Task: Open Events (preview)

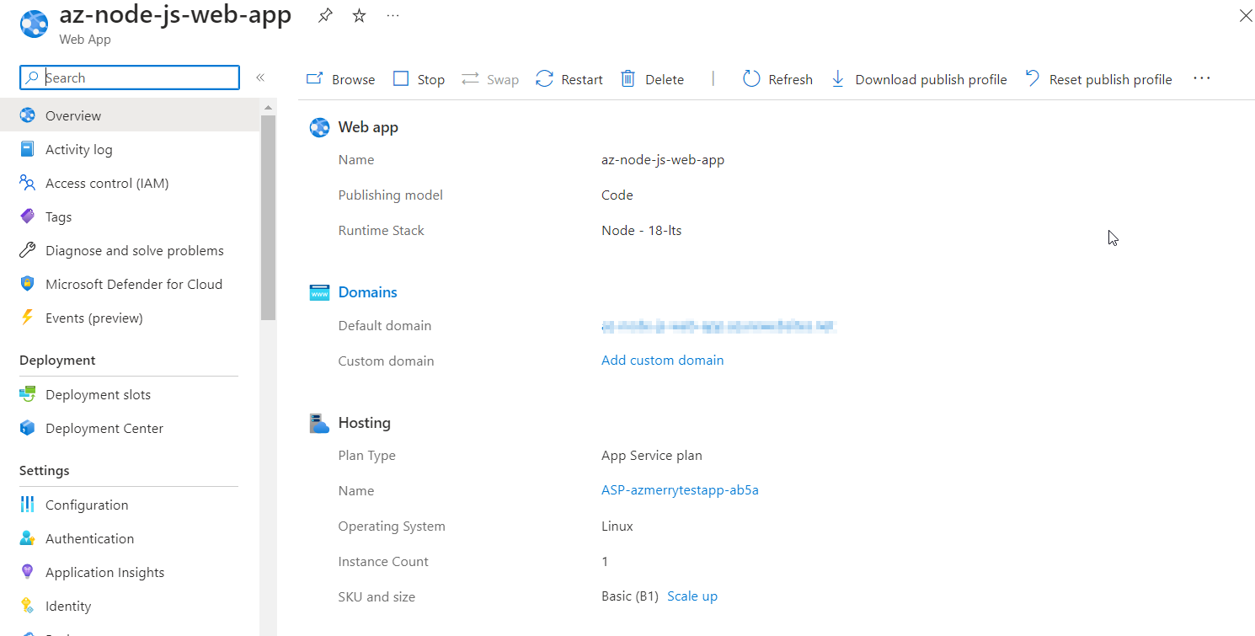Action: [x=130, y=318]
